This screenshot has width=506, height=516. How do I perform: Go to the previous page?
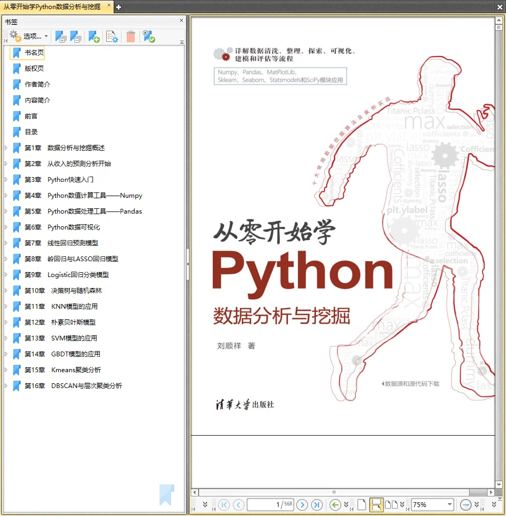tap(239, 504)
